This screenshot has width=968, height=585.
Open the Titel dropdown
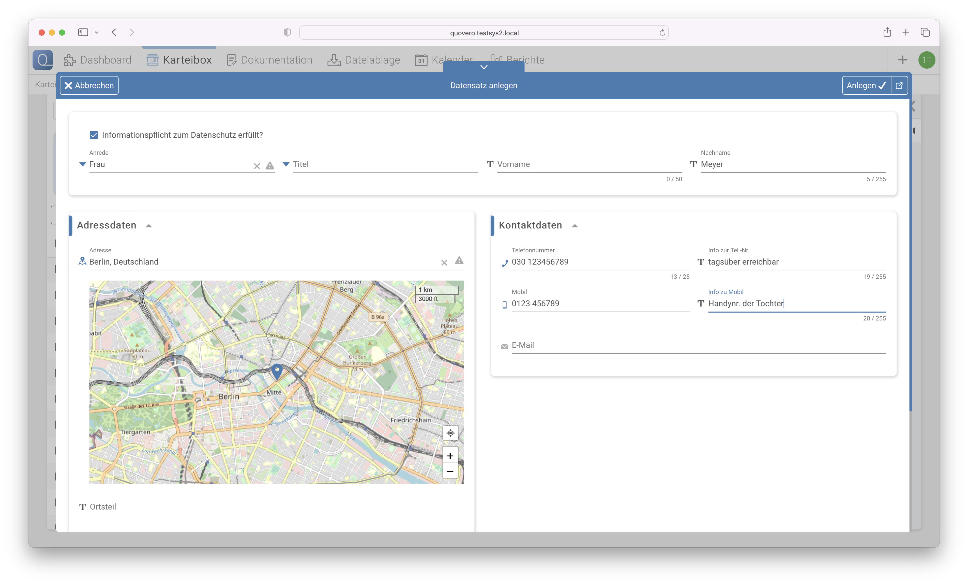pos(286,164)
